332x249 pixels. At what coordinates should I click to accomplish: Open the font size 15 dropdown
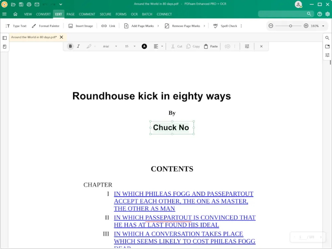pyautogui.click(x=130, y=46)
